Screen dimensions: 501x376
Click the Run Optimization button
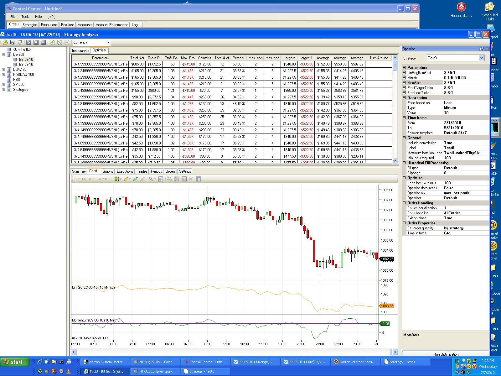[x=446, y=354]
